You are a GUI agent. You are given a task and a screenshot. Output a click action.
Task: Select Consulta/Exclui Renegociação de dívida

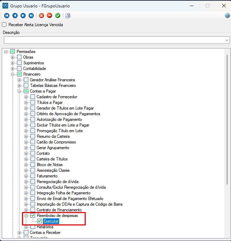click(71, 187)
